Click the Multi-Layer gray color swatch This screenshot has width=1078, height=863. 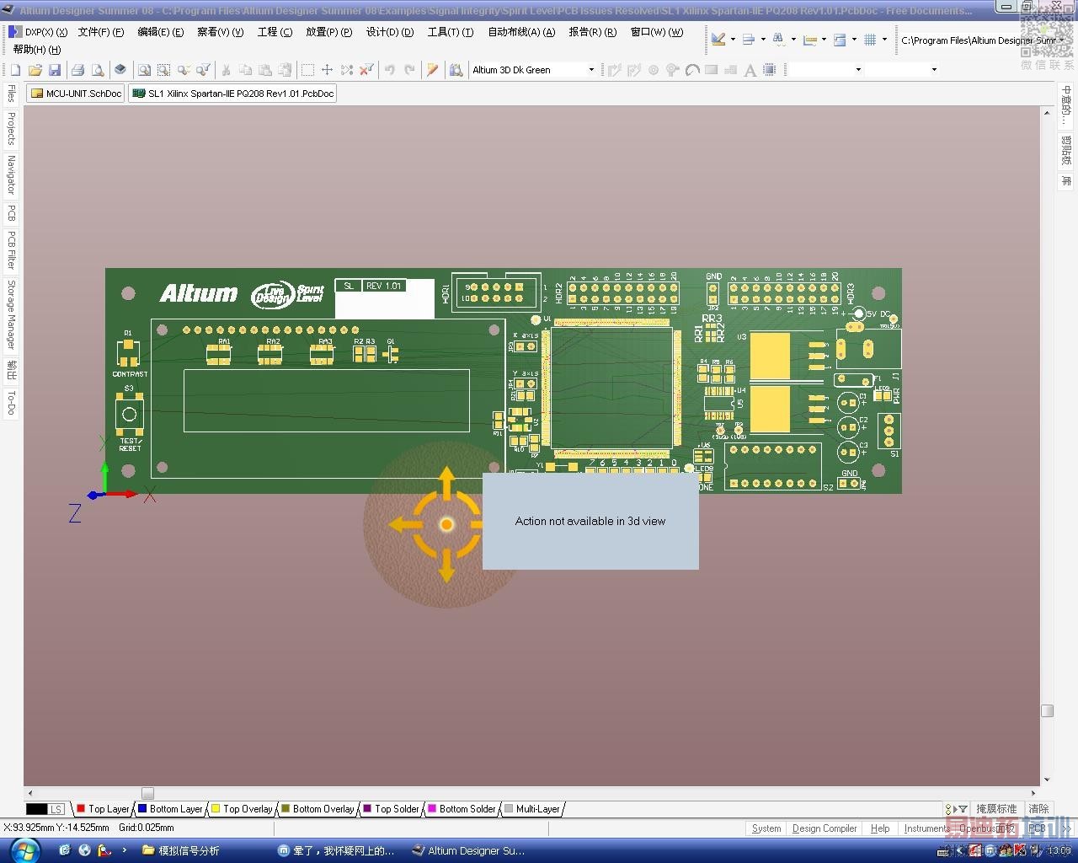[x=509, y=809]
